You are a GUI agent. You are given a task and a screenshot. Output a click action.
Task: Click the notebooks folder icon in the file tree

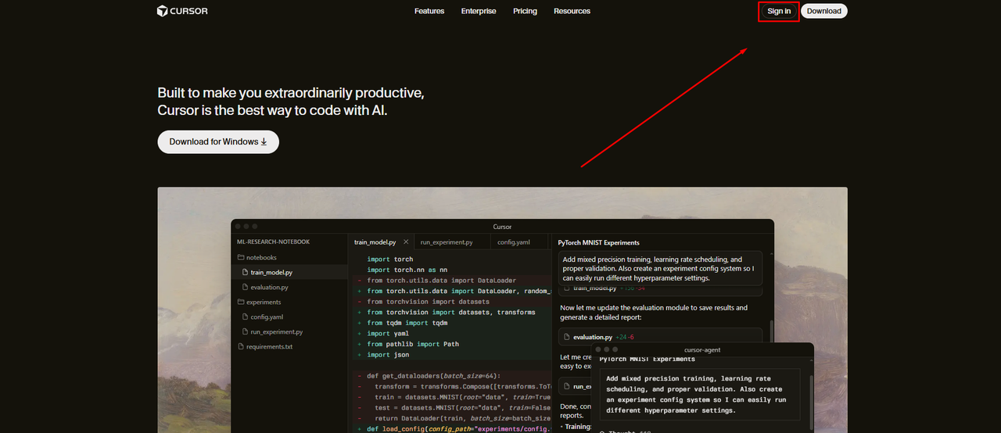(241, 257)
